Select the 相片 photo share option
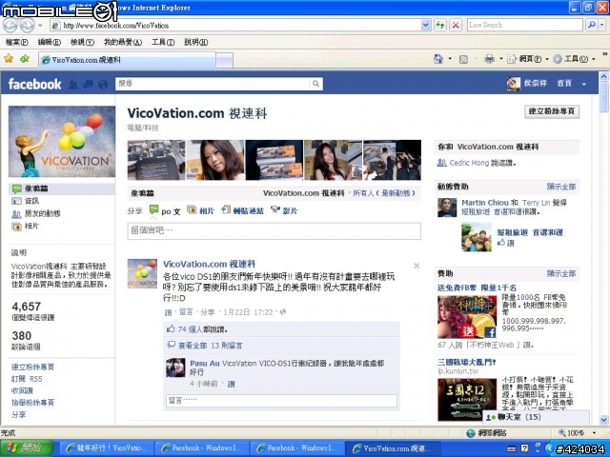Viewport: 610px width, 457px height. click(201, 210)
